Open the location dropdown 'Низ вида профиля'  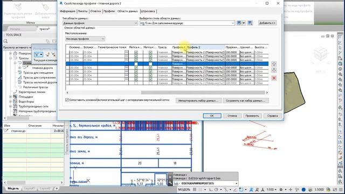[x=85, y=39]
